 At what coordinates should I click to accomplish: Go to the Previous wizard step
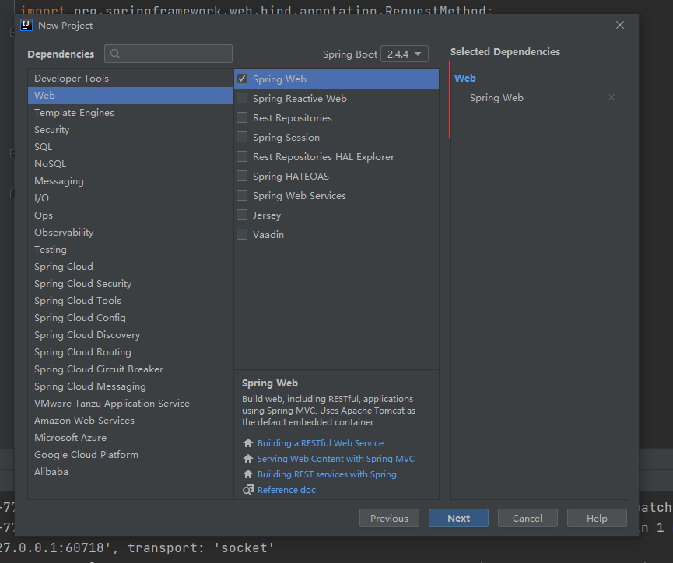pos(389,519)
